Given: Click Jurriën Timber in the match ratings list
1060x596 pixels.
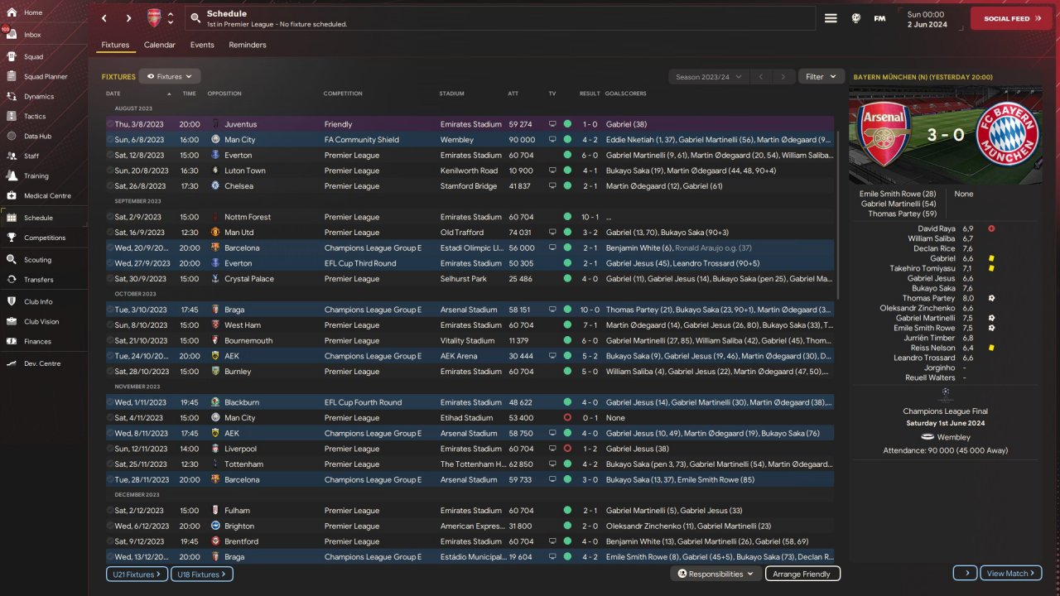Looking at the screenshot, I should (x=933, y=338).
